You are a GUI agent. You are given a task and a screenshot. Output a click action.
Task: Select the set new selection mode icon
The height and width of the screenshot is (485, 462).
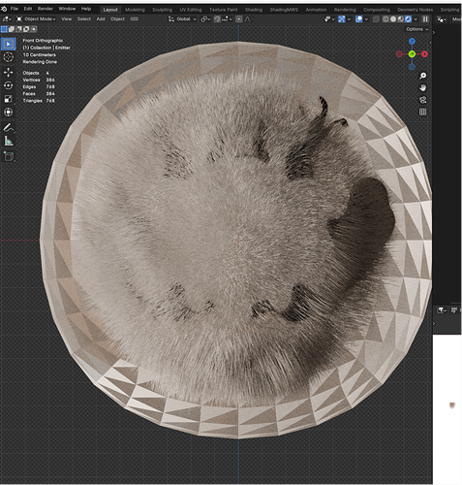(x=4, y=29)
